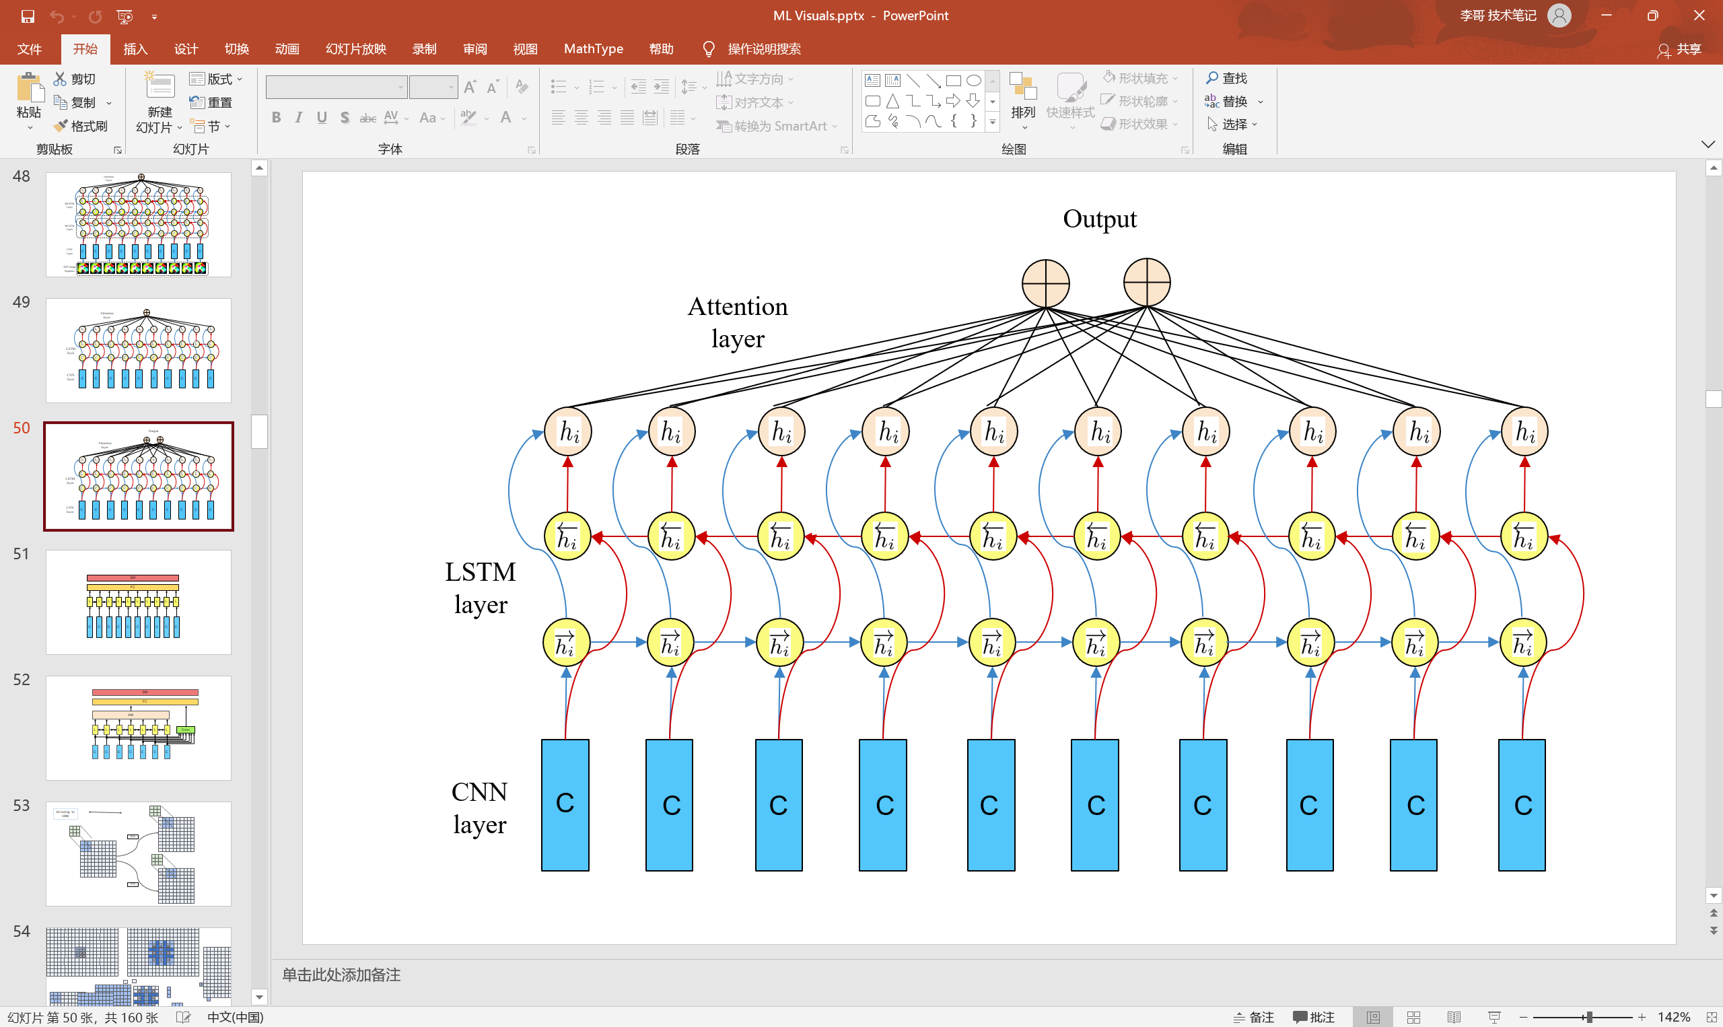Click the Save icon in the quick access toolbar
Viewport: 1723px width, 1027px height.
[28, 16]
